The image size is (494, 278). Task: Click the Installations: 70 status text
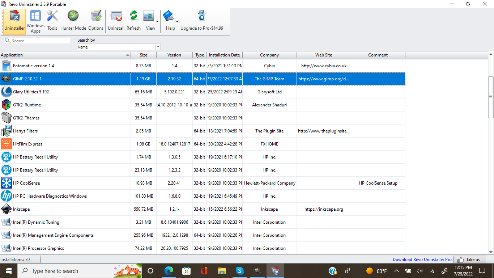point(15,260)
